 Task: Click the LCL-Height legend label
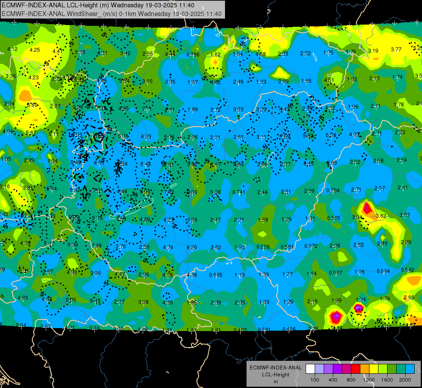275,375
